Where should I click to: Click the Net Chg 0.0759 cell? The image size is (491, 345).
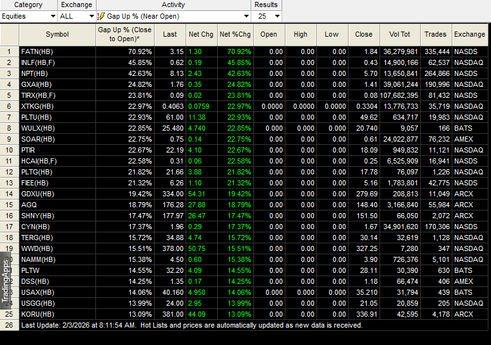(201, 106)
